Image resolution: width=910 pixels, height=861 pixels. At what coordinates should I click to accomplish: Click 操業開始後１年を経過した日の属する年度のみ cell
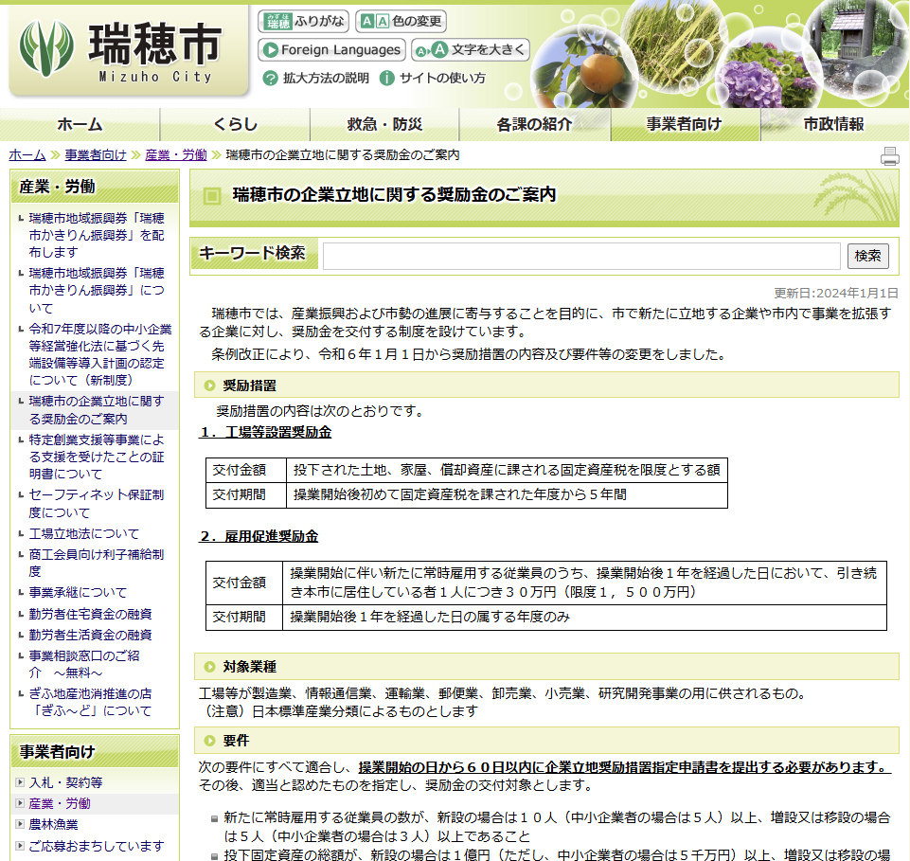[584, 618]
